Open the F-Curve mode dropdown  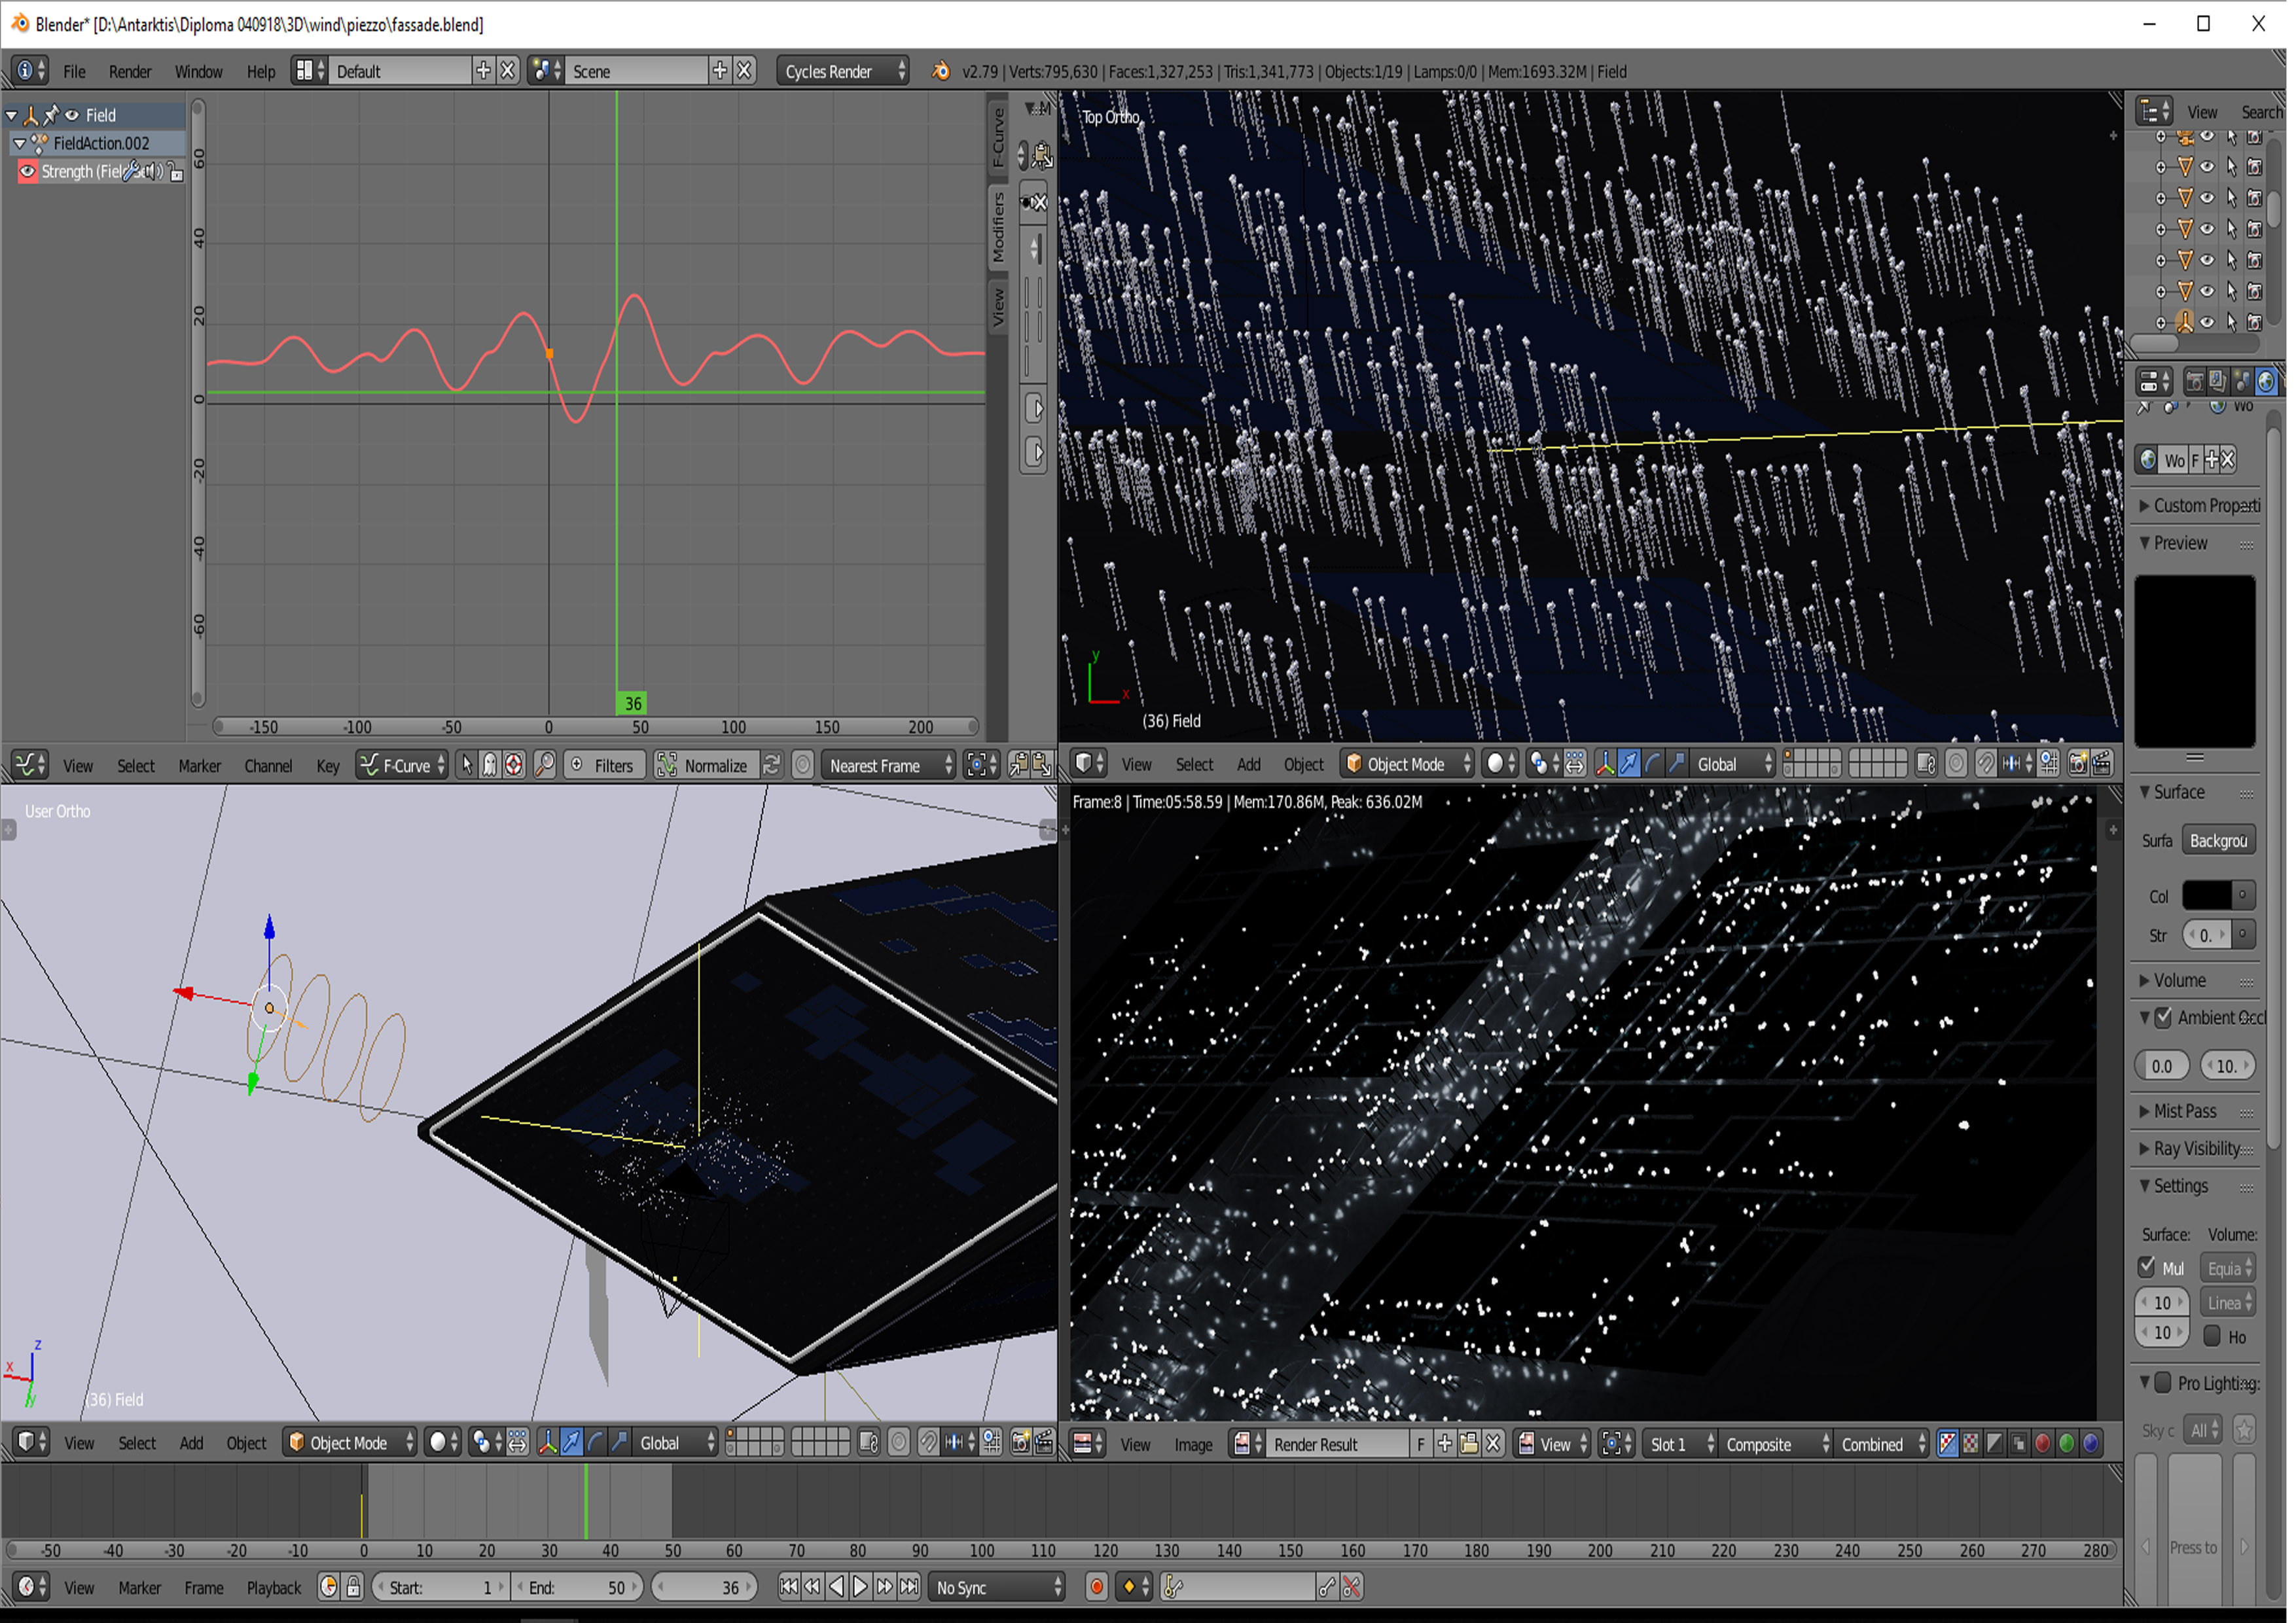403,766
